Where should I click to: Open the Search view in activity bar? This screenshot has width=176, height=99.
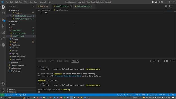(3, 13)
